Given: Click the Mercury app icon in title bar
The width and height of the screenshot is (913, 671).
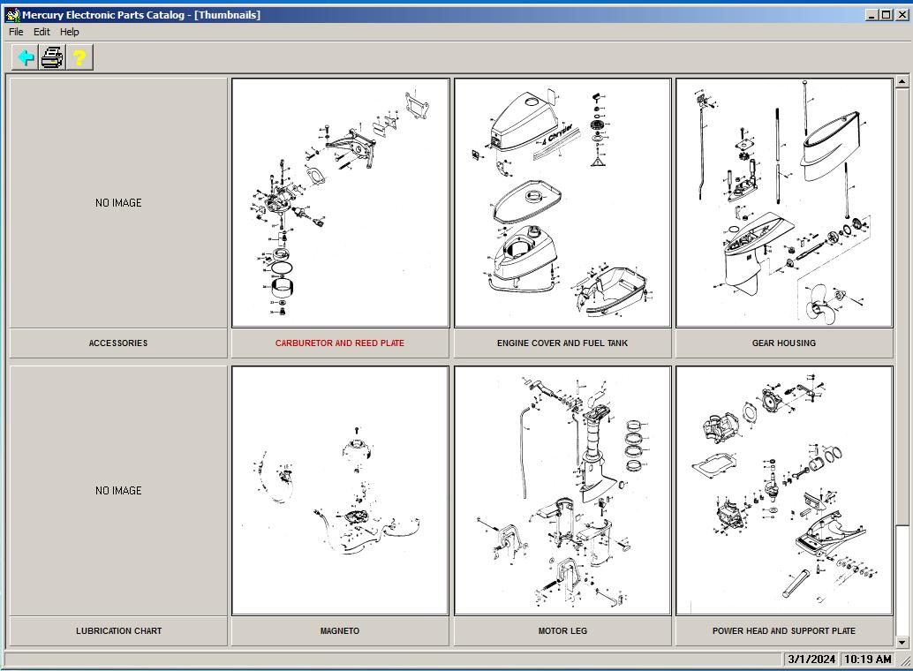Looking at the screenshot, I should coord(12,14).
